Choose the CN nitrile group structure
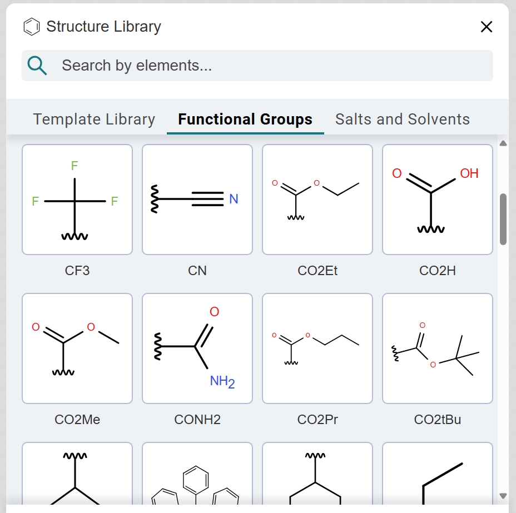The width and height of the screenshot is (516, 513). (197, 200)
